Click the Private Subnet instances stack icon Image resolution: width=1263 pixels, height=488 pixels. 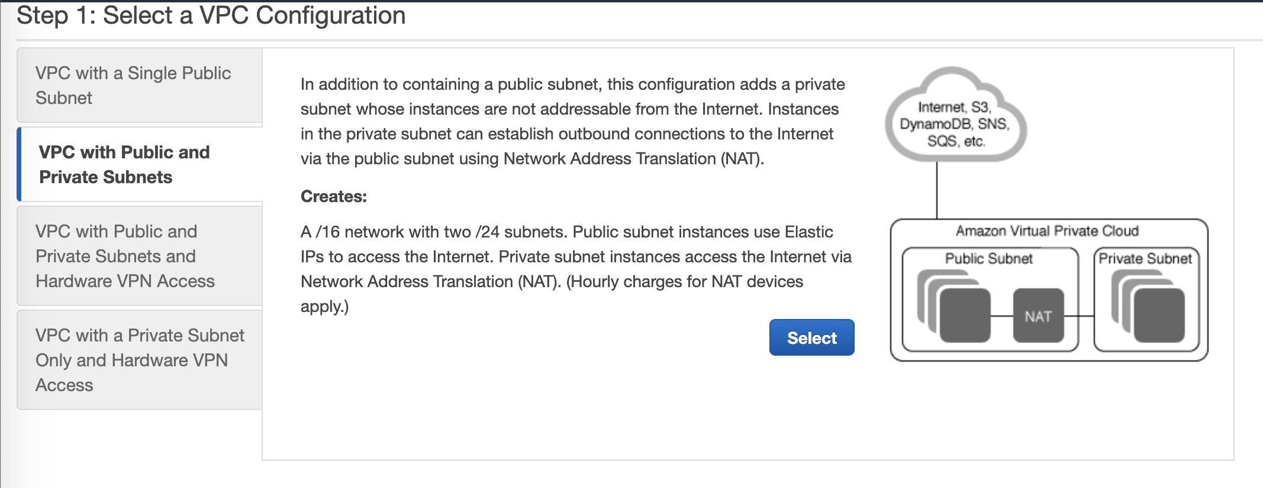tap(1148, 306)
